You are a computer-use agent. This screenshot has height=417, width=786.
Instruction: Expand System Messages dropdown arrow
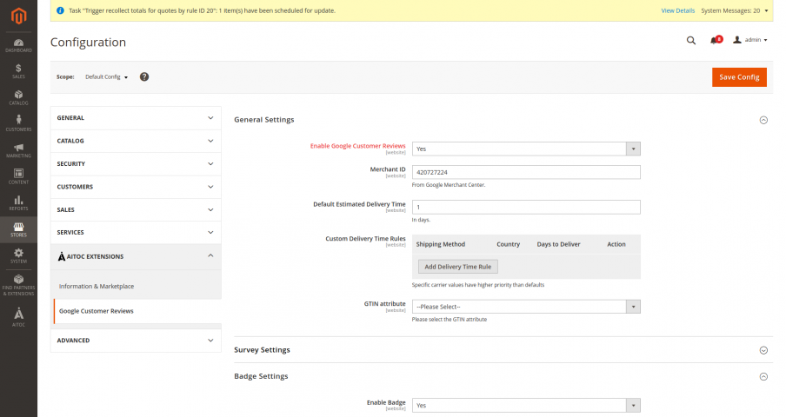coord(766,10)
